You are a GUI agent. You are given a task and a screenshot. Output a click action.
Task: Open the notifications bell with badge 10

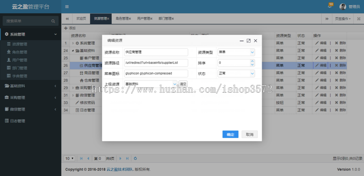pyautogui.click(x=330, y=6)
